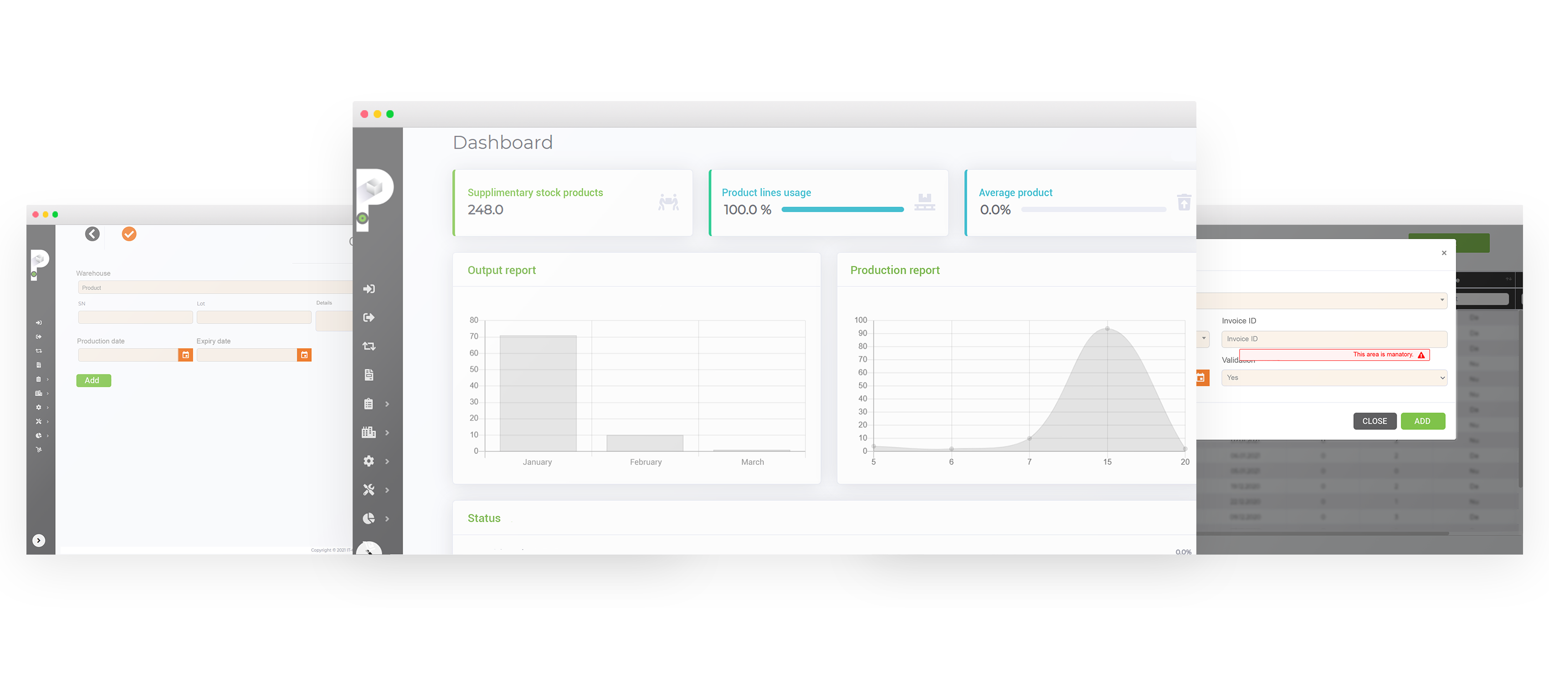1549x683 pixels.
Task: Open the tools icon in Dashboard sidebar
Action: coord(369,490)
